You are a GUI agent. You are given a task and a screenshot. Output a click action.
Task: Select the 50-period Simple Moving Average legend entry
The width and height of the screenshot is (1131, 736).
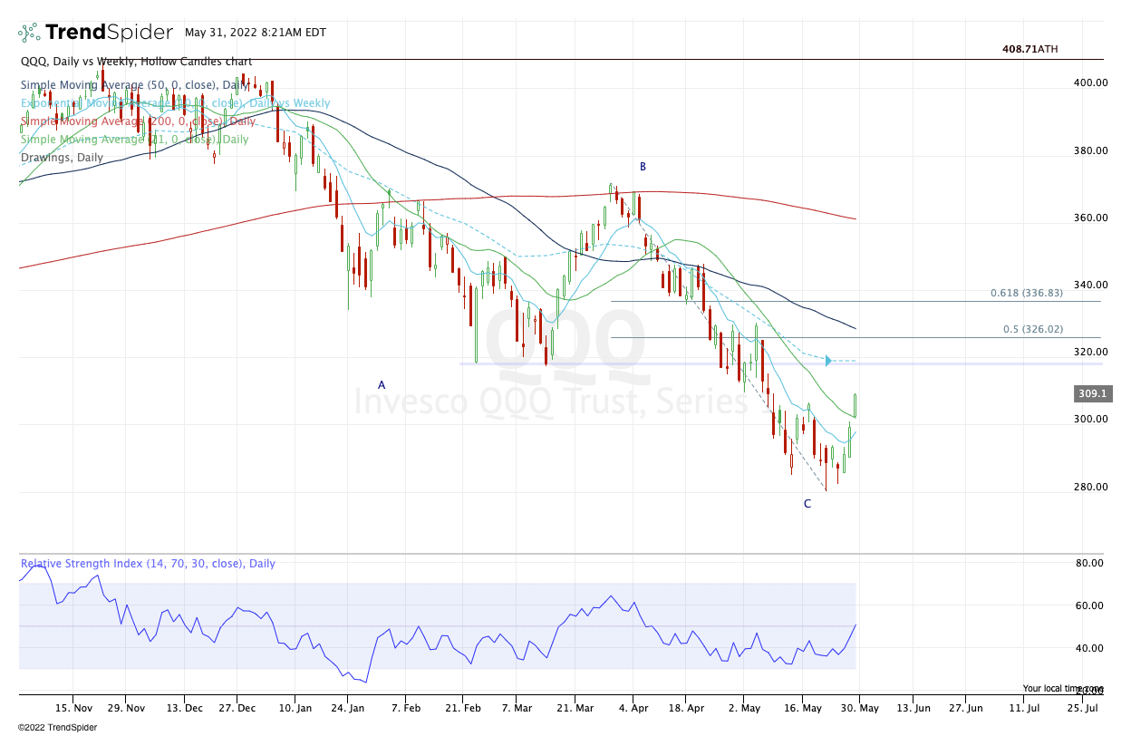click(x=132, y=85)
